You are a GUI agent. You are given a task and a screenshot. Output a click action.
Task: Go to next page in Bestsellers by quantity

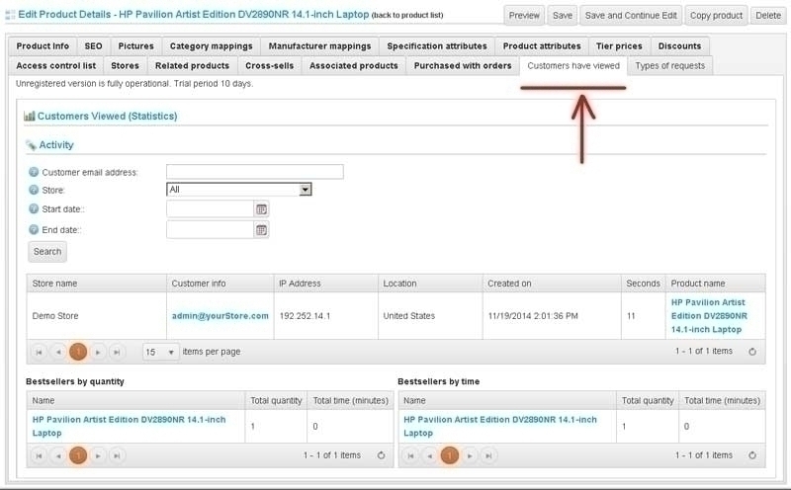point(98,455)
